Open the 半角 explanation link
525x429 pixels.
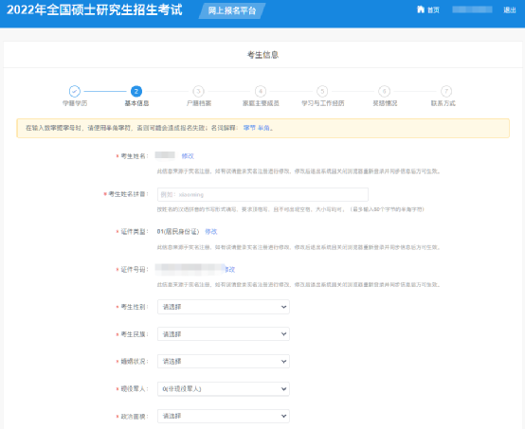click(263, 128)
